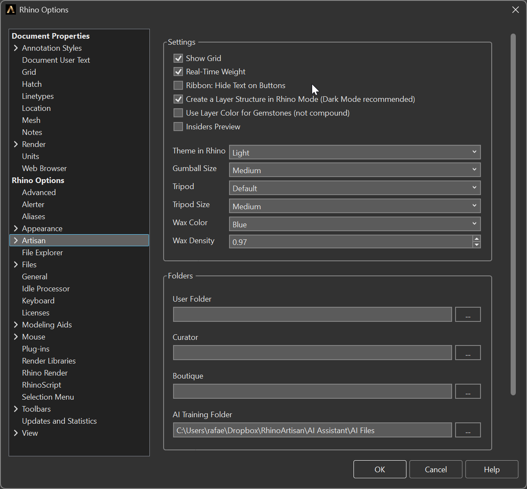This screenshot has height=489, width=527.
Task: Expand the Annotation Styles tree node
Action: [x=16, y=48]
